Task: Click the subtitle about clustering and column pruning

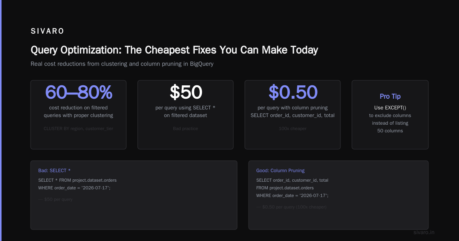Action: 122,64
